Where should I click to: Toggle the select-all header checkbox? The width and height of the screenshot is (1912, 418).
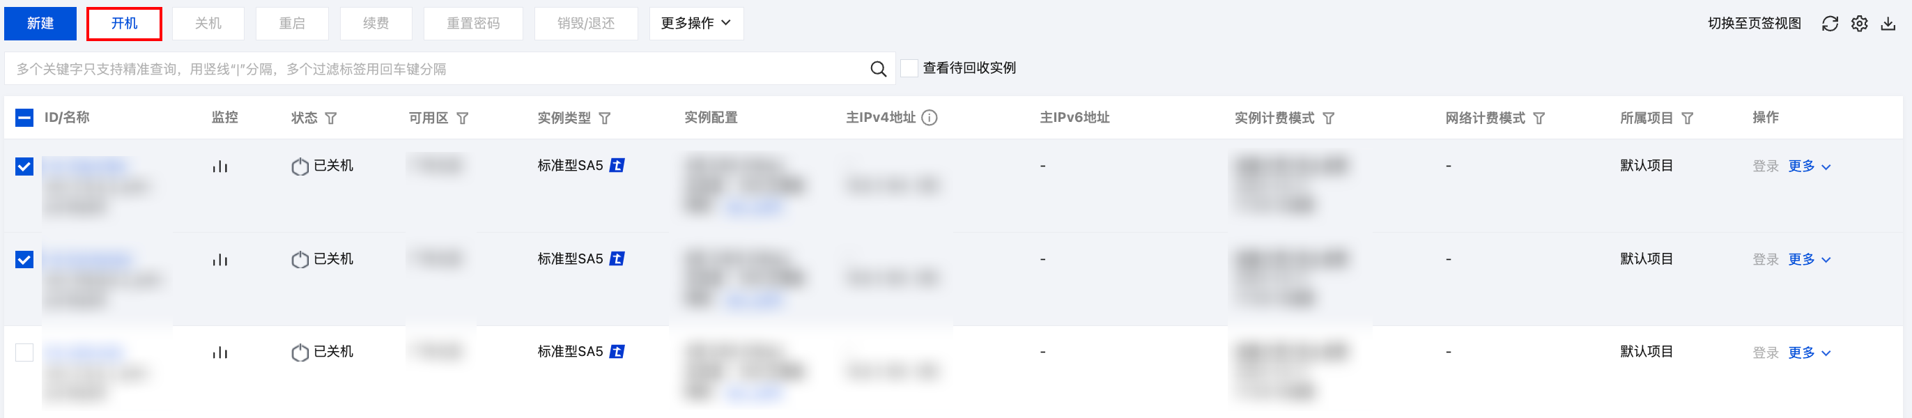coord(24,117)
